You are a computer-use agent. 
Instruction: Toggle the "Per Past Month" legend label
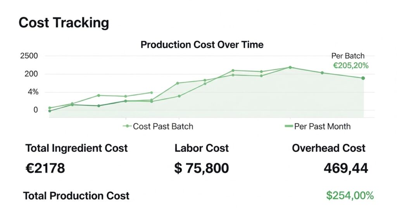(322, 126)
